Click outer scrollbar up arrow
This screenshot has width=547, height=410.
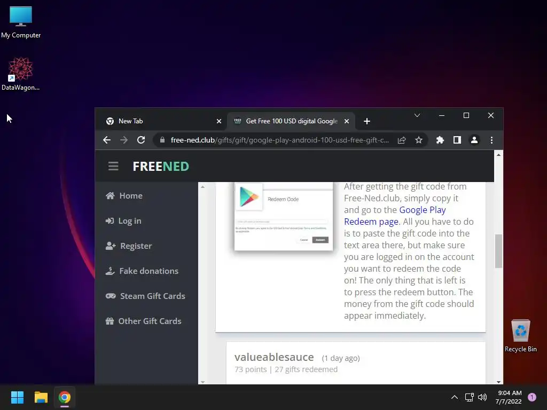(x=498, y=155)
